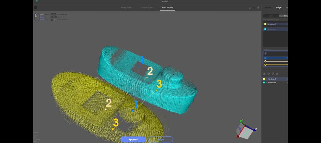Click the green app logo icon
321x143 pixels.
click(37, 1)
